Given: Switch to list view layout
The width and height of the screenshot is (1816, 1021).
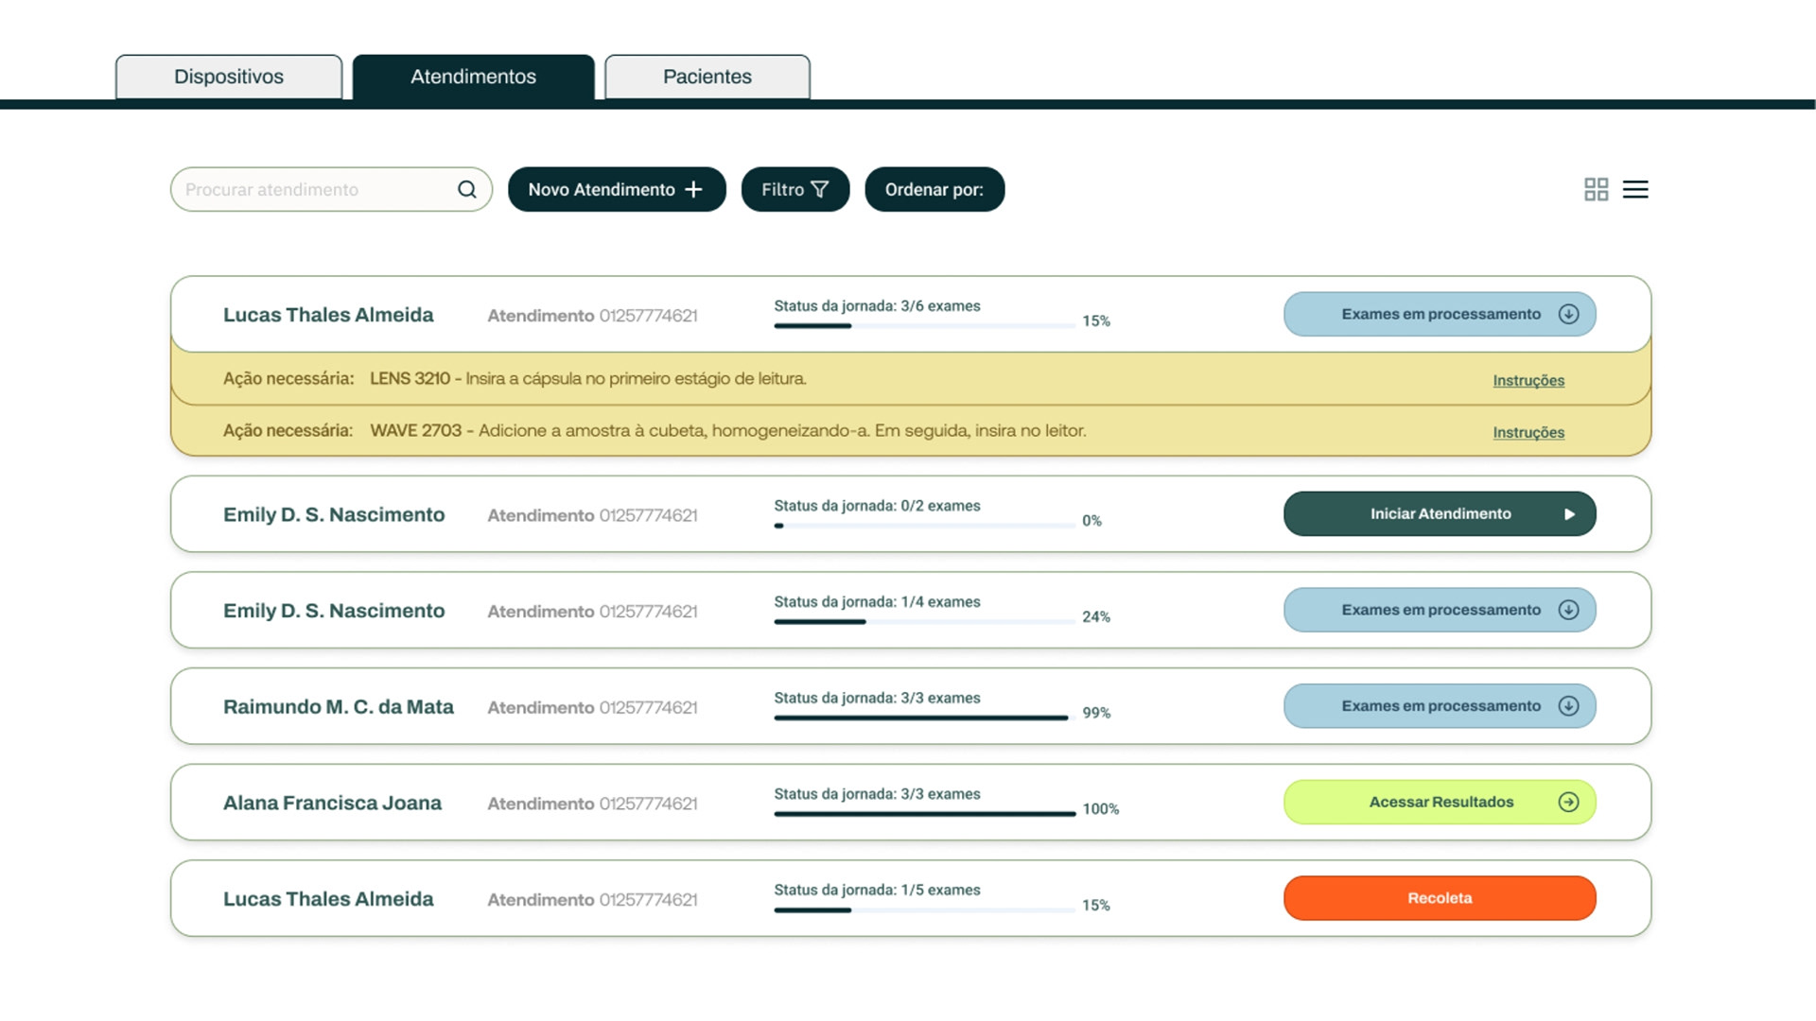Looking at the screenshot, I should pos(1635,189).
